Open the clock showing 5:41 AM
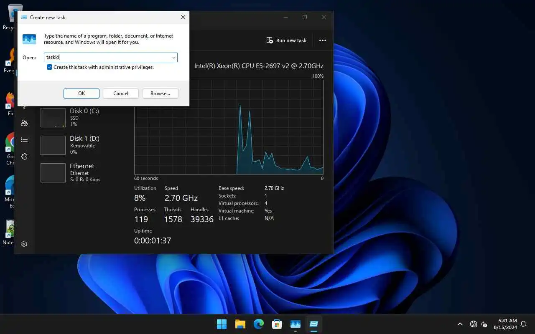Viewport: 535px width, 334px height. tap(505, 324)
